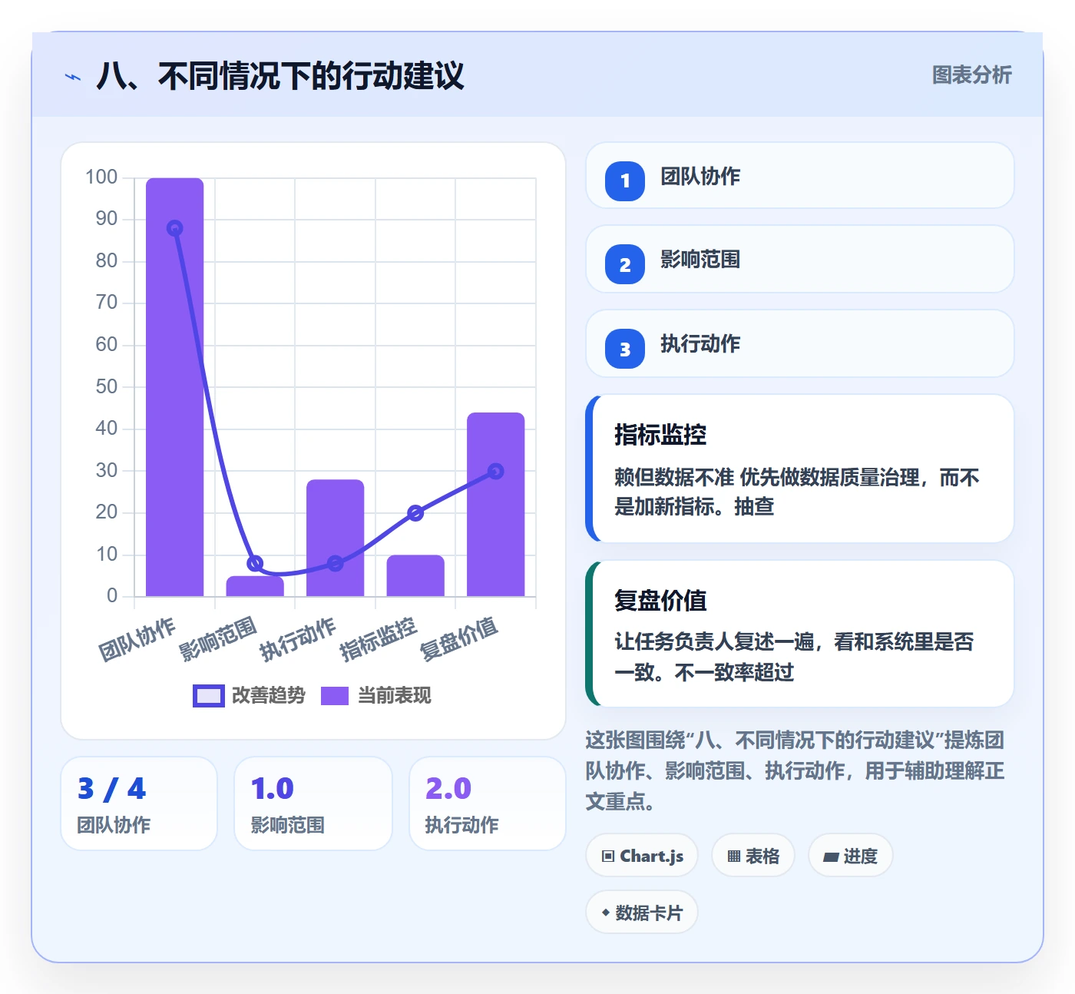This screenshot has height=994, width=1075.
Task: Click the 3 / 4 stat value
Action: click(x=112, y=789)
